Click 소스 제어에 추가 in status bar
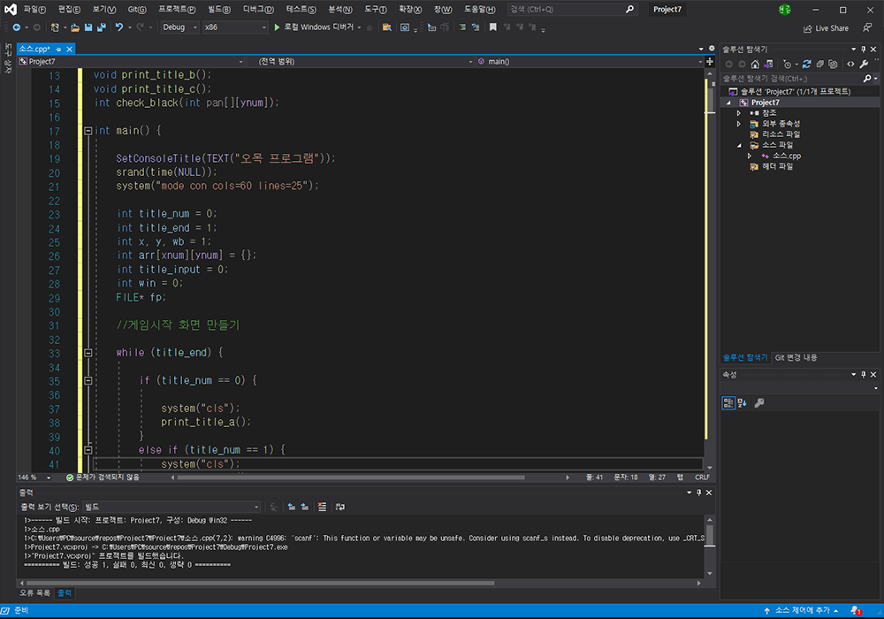The height and width of the screenshot is (619, 884). coord(802,610)
